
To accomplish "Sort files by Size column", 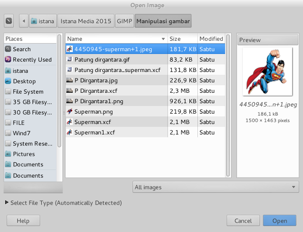I will (x=183, y=39).
